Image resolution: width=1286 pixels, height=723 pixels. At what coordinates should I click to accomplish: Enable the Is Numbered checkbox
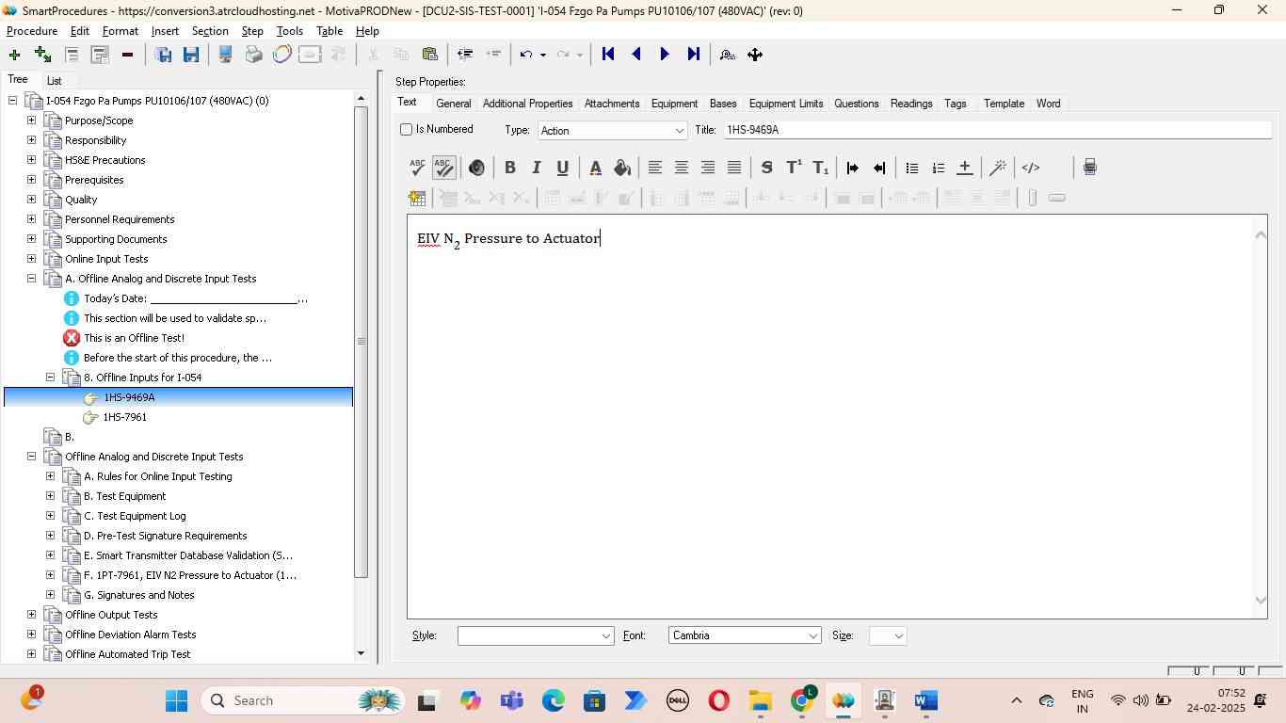click(x=407, y=130)
